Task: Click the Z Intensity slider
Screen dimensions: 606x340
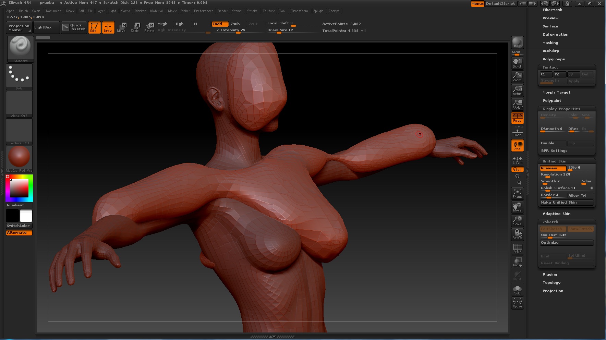Action: 231,30
